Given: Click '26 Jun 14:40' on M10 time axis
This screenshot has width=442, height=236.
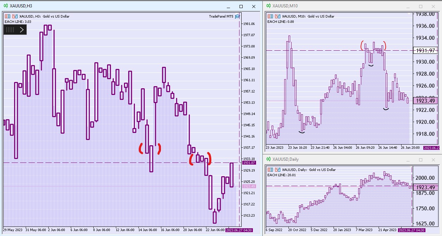Looking at the screenshot, I should coord(388,147).
